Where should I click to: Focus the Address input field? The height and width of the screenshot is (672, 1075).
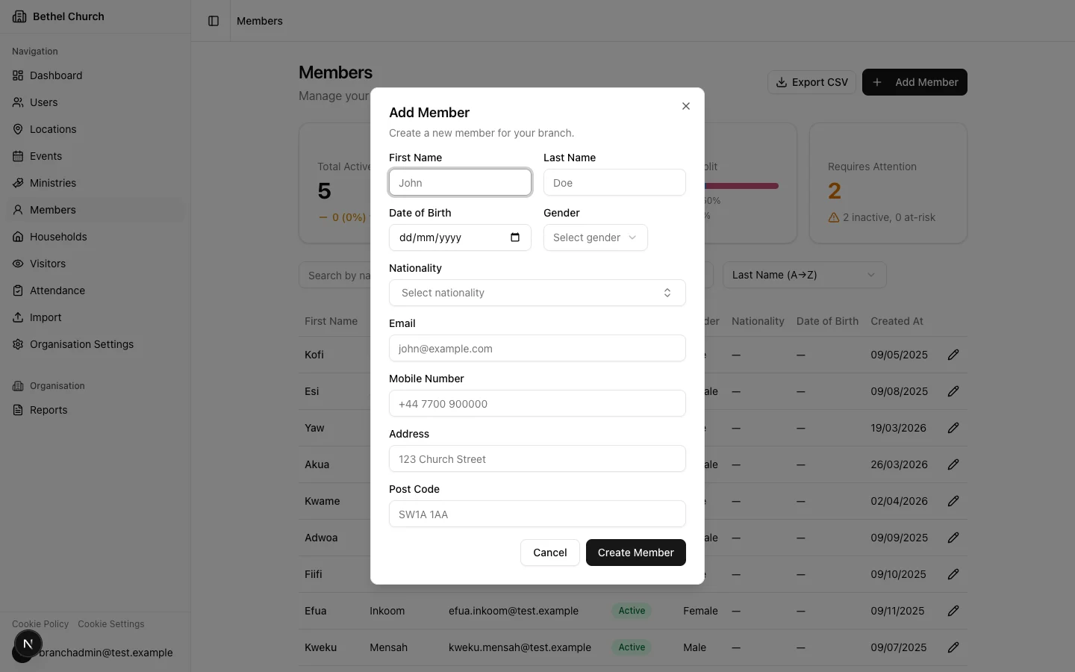tap(537, 458)
